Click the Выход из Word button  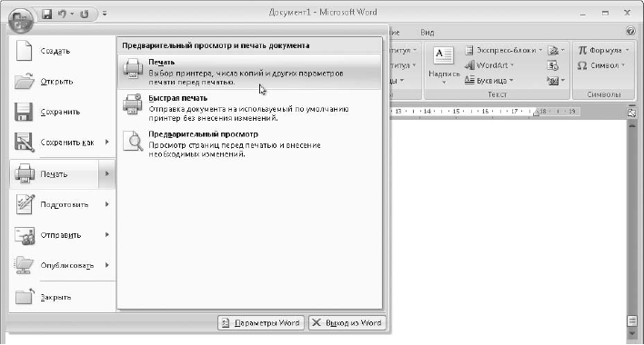point(347,323)
